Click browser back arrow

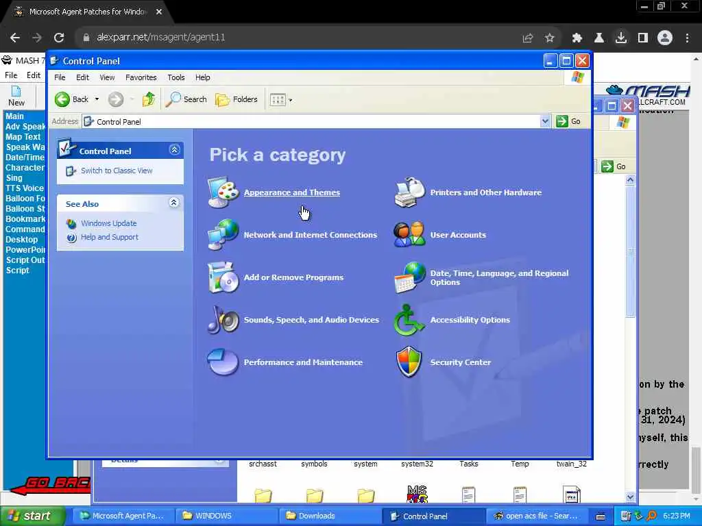click(15, 38)
